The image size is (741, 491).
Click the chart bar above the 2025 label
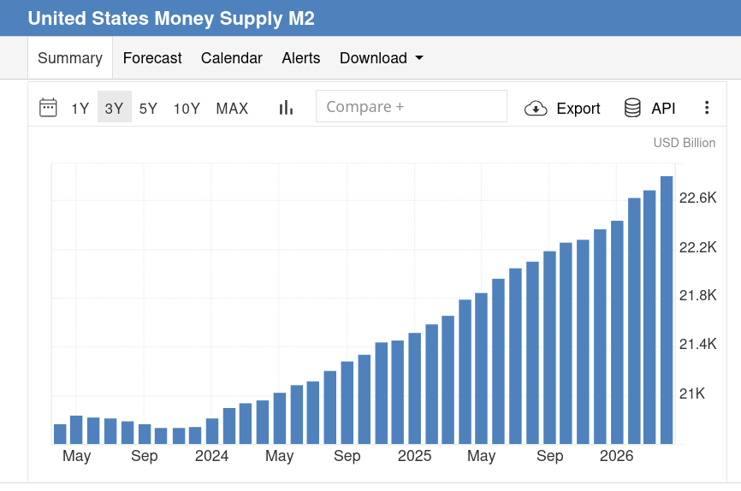tap(414, 388)
